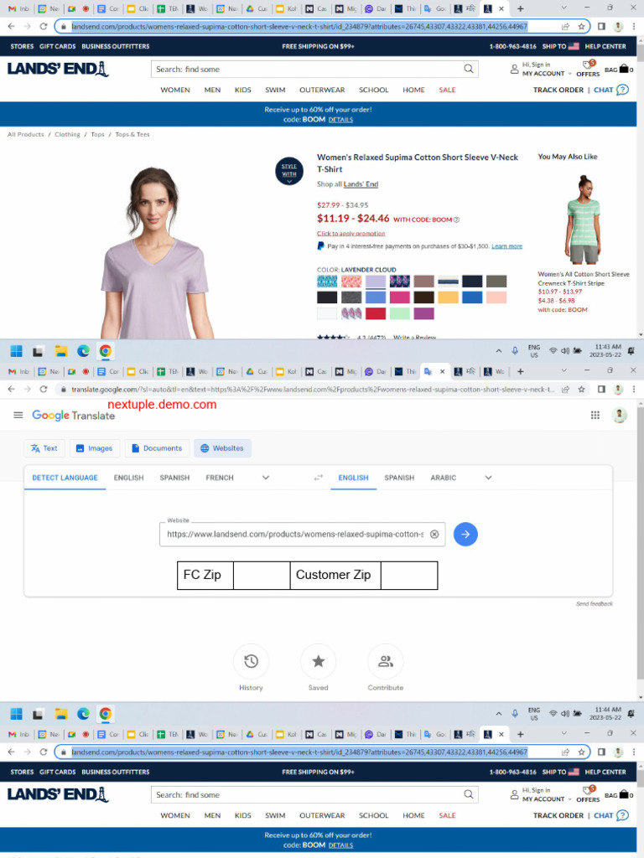644x858 pixels.
Task: Select the olive green color swatch
Action: (x=496, y=282)
